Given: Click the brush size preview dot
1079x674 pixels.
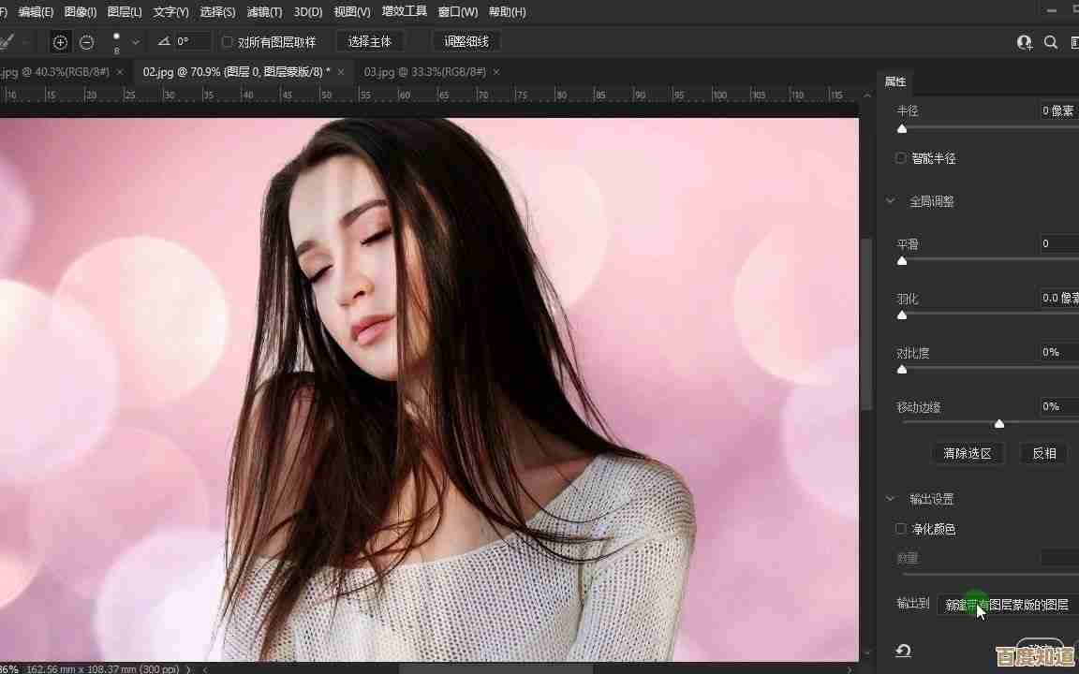Looking at the screenshot, I should pyautogui.click(x=116, y=37).
